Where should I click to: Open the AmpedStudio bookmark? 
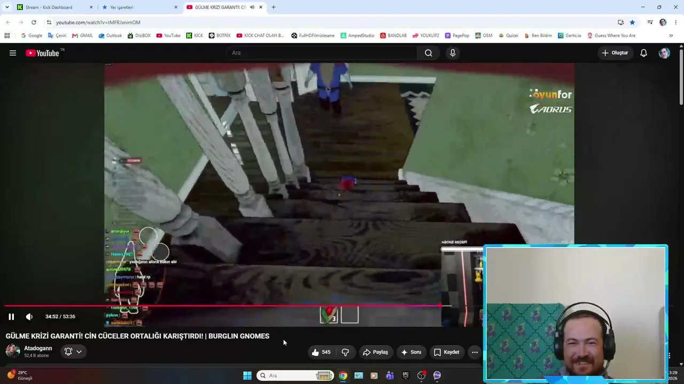click(357, 36)
